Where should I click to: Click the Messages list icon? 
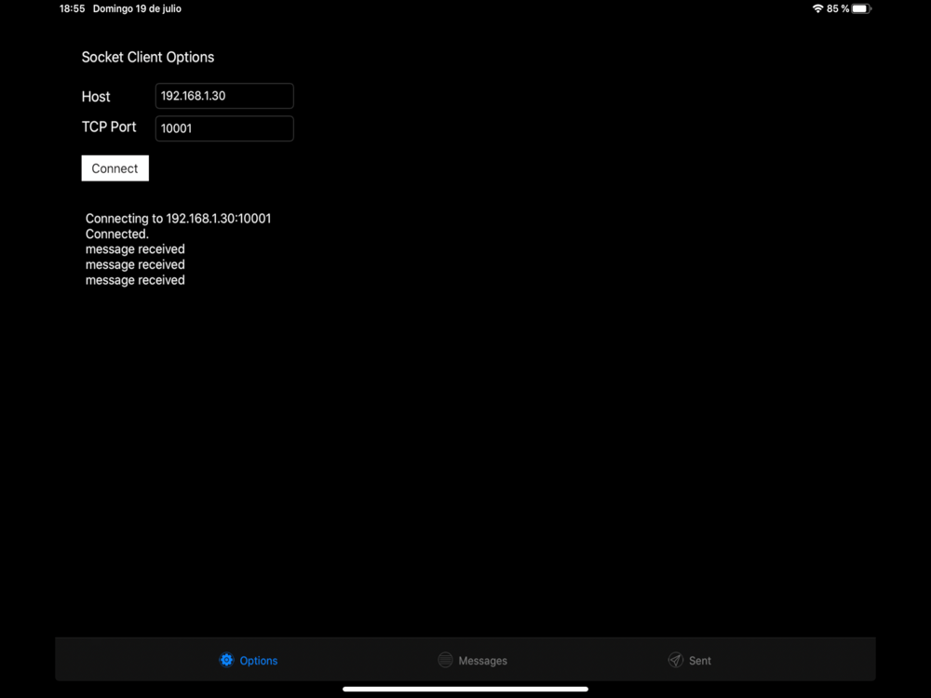pyautogui.click(x=445, y=660)
